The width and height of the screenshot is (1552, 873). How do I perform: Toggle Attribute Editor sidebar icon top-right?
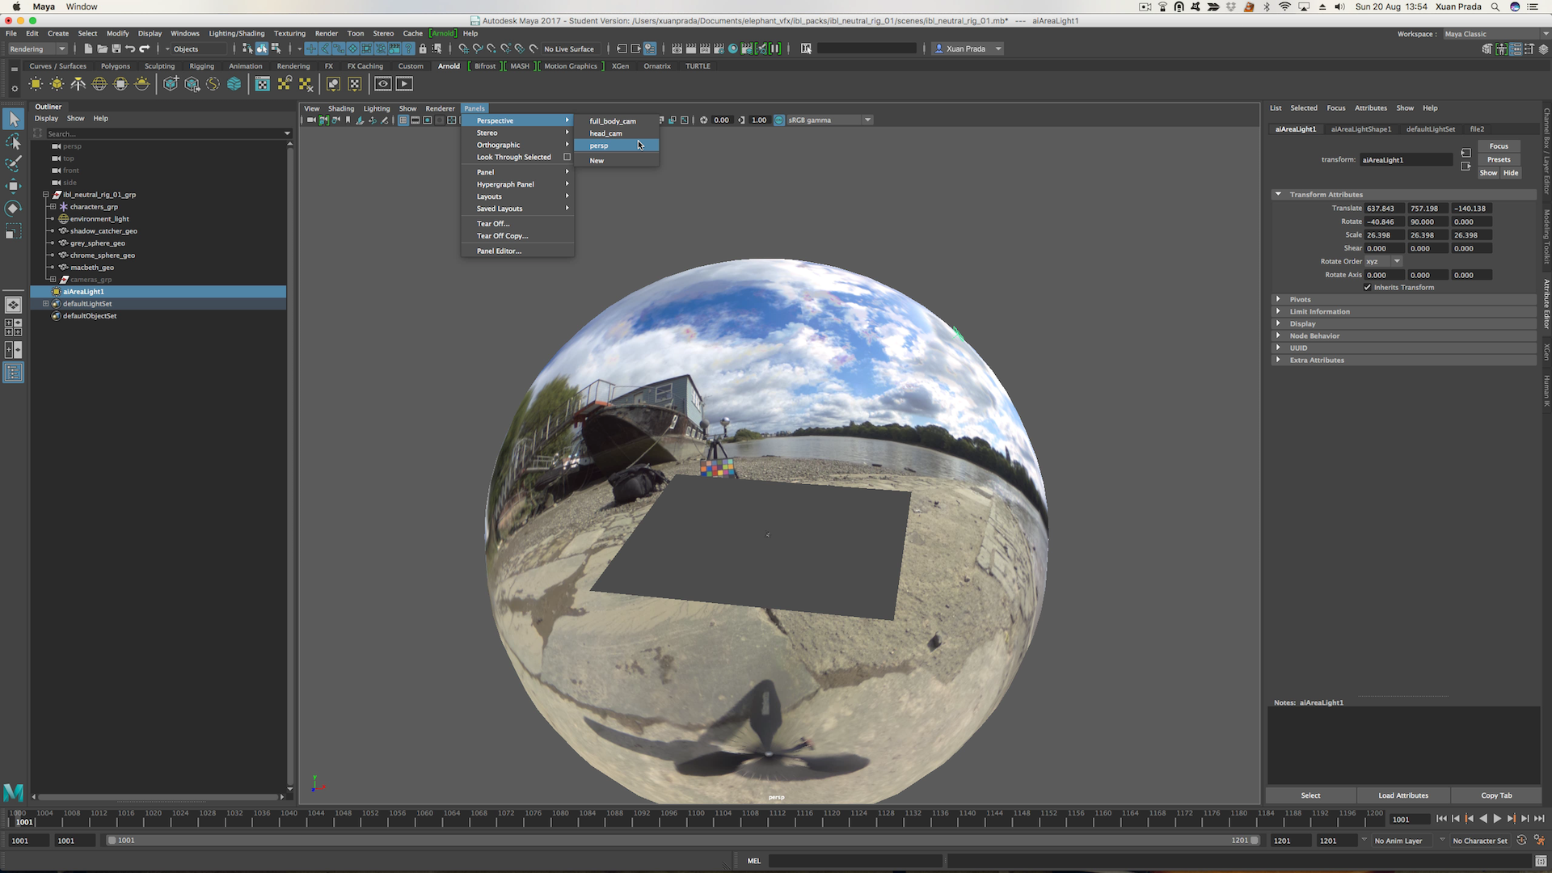click(x=1516, y=48)
